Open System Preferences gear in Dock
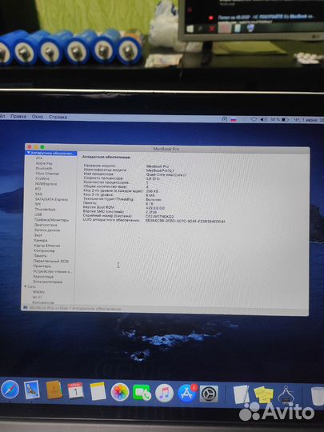This screenshot has width=324, height=432. (209, 394)
